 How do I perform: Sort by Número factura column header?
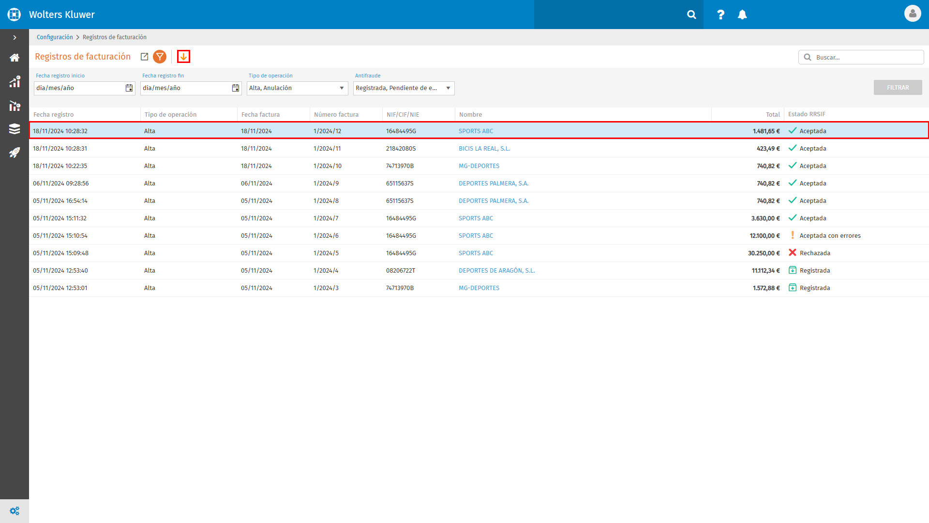[x=336, y=115]
